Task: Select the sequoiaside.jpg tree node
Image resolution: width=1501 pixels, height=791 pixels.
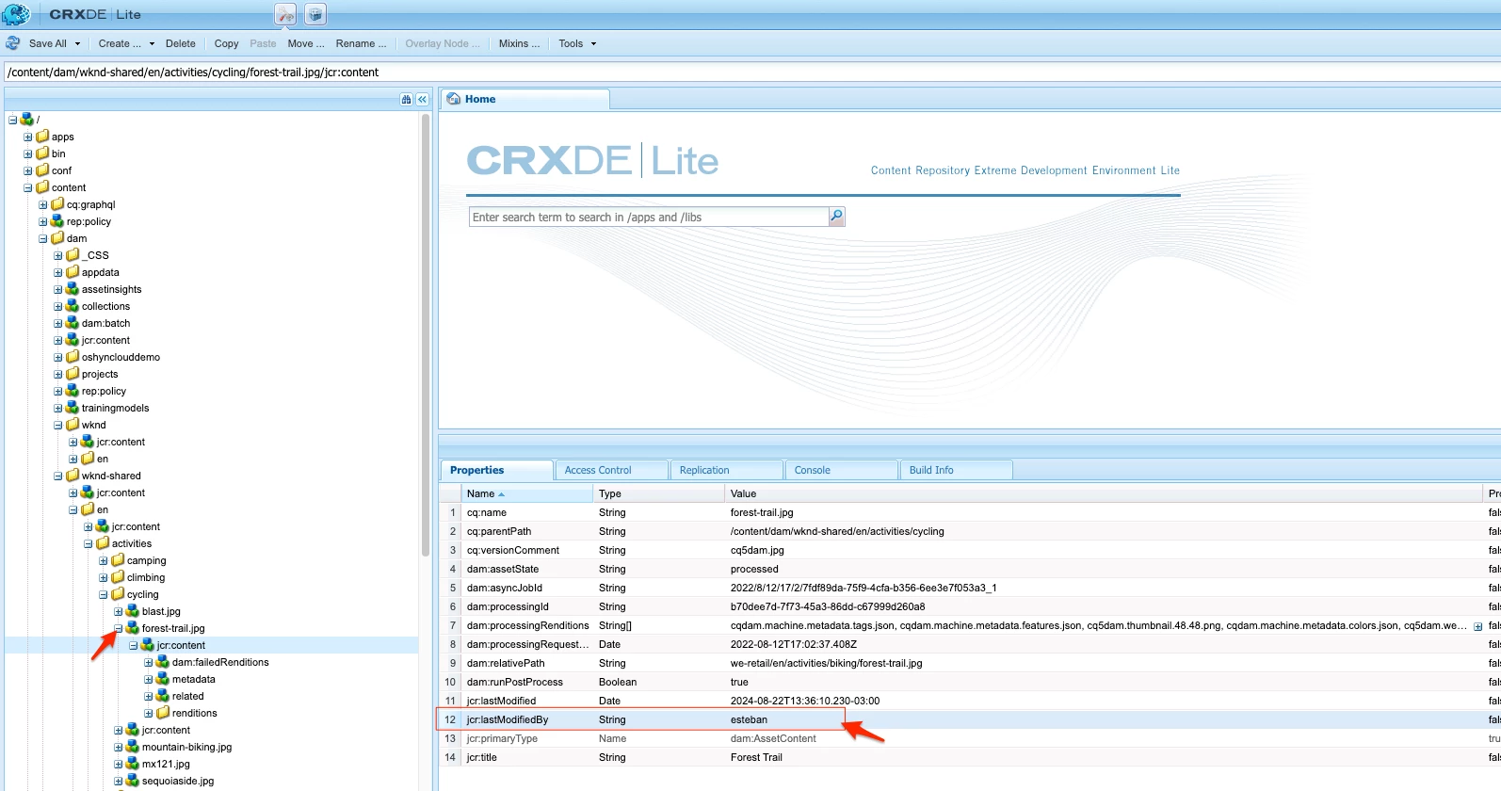Action: [x=178, y=781]
